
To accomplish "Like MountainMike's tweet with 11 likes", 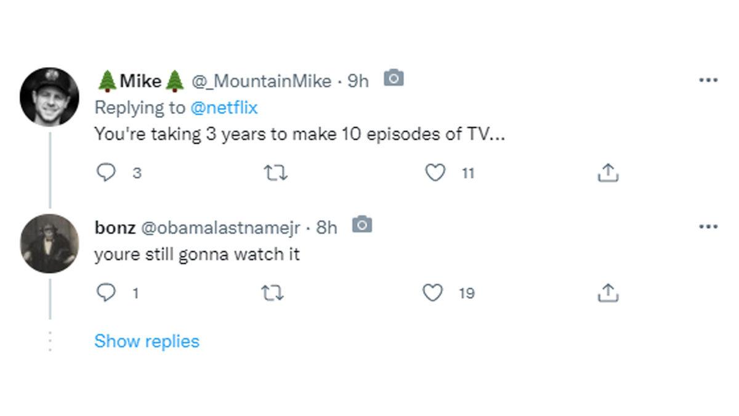I will coord(435,173).
